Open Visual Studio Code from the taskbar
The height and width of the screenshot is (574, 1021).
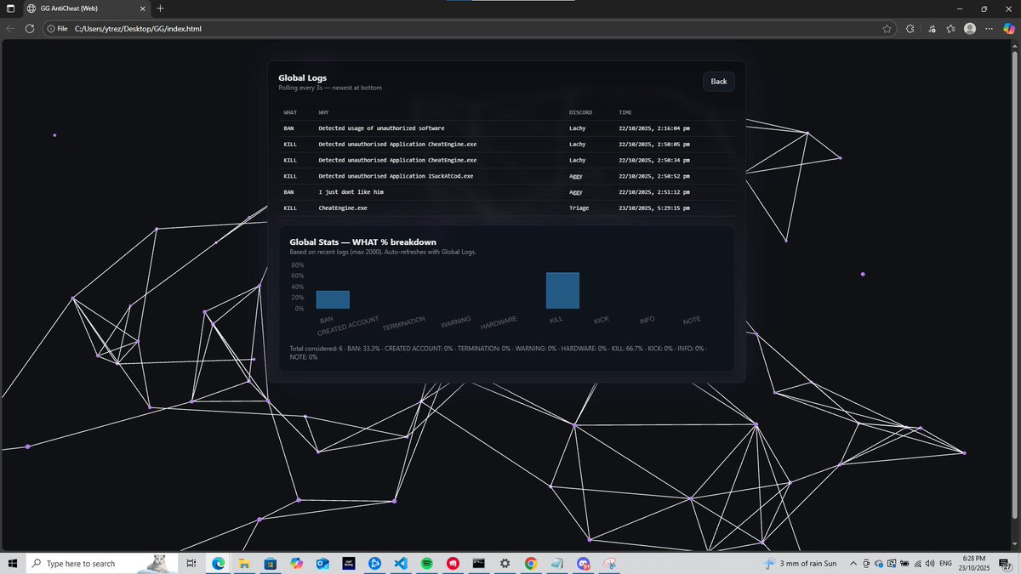click(x=401, y=563)
